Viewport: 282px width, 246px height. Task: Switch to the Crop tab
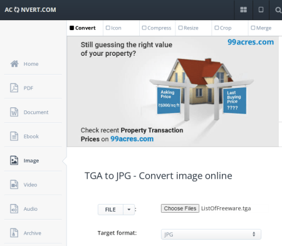click(x=230, y=28)
